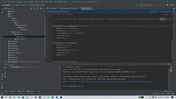
Task: Select Tutorial class in project tree
Action: 24,30
